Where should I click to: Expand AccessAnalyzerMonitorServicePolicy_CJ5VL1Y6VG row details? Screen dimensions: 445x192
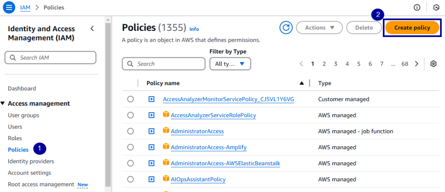pyautogui.click(x=152, y=99)
